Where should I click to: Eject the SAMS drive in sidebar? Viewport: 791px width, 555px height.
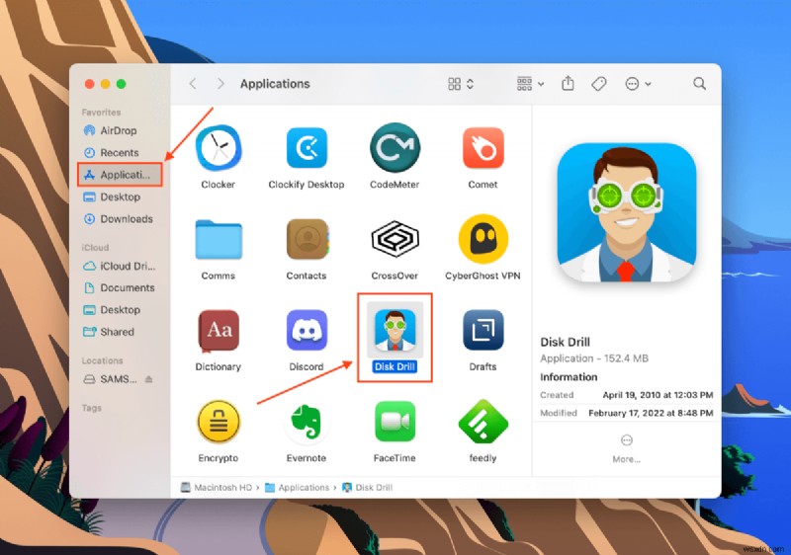[149, 379]
